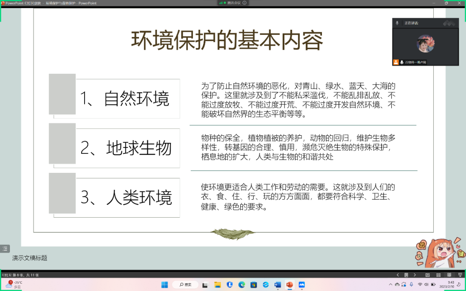Click the microphone icon beside 正在讲话

[397, 23]
